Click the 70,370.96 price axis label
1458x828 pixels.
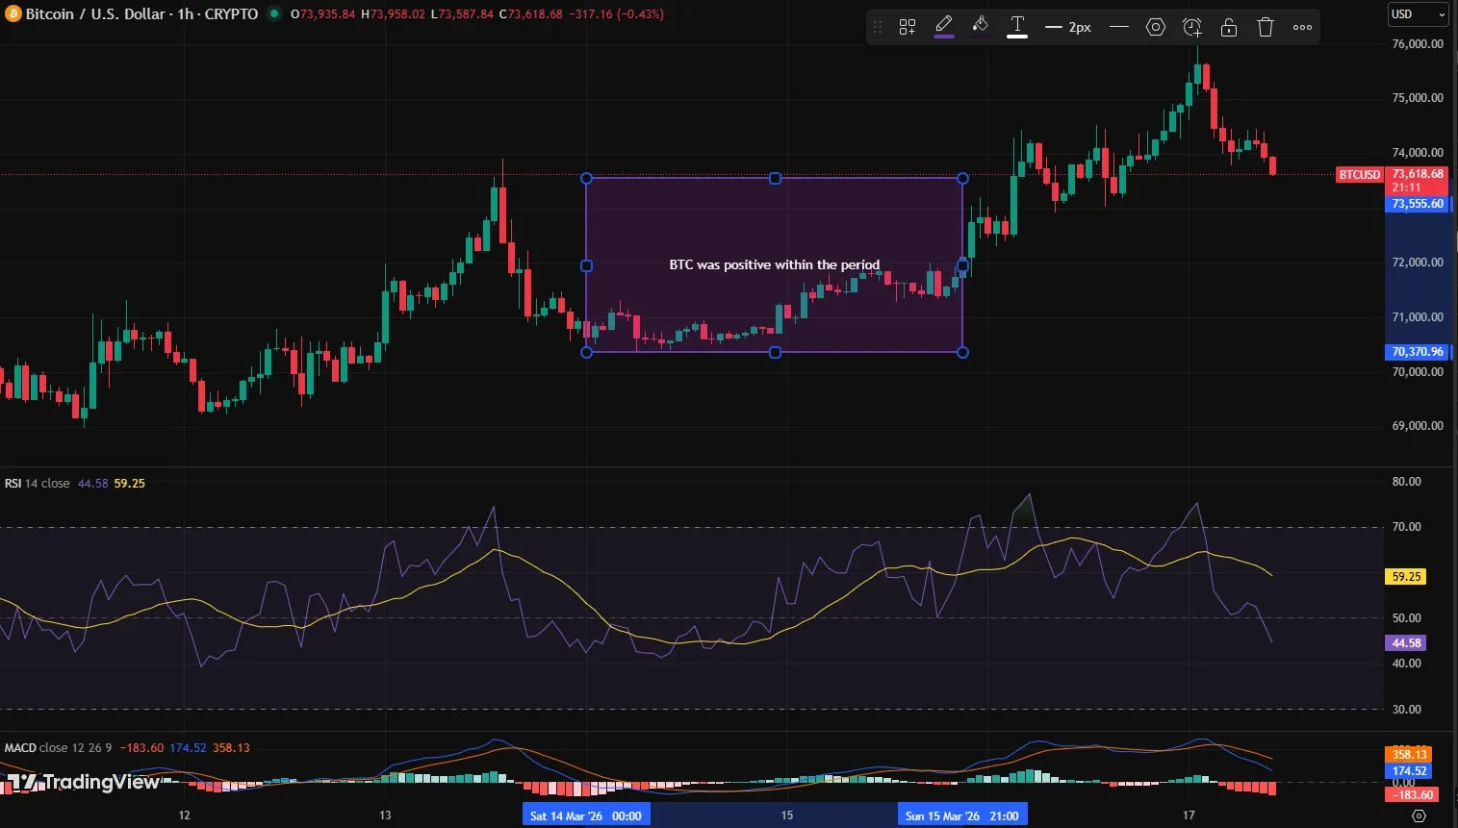click(x=1418, y=352)
